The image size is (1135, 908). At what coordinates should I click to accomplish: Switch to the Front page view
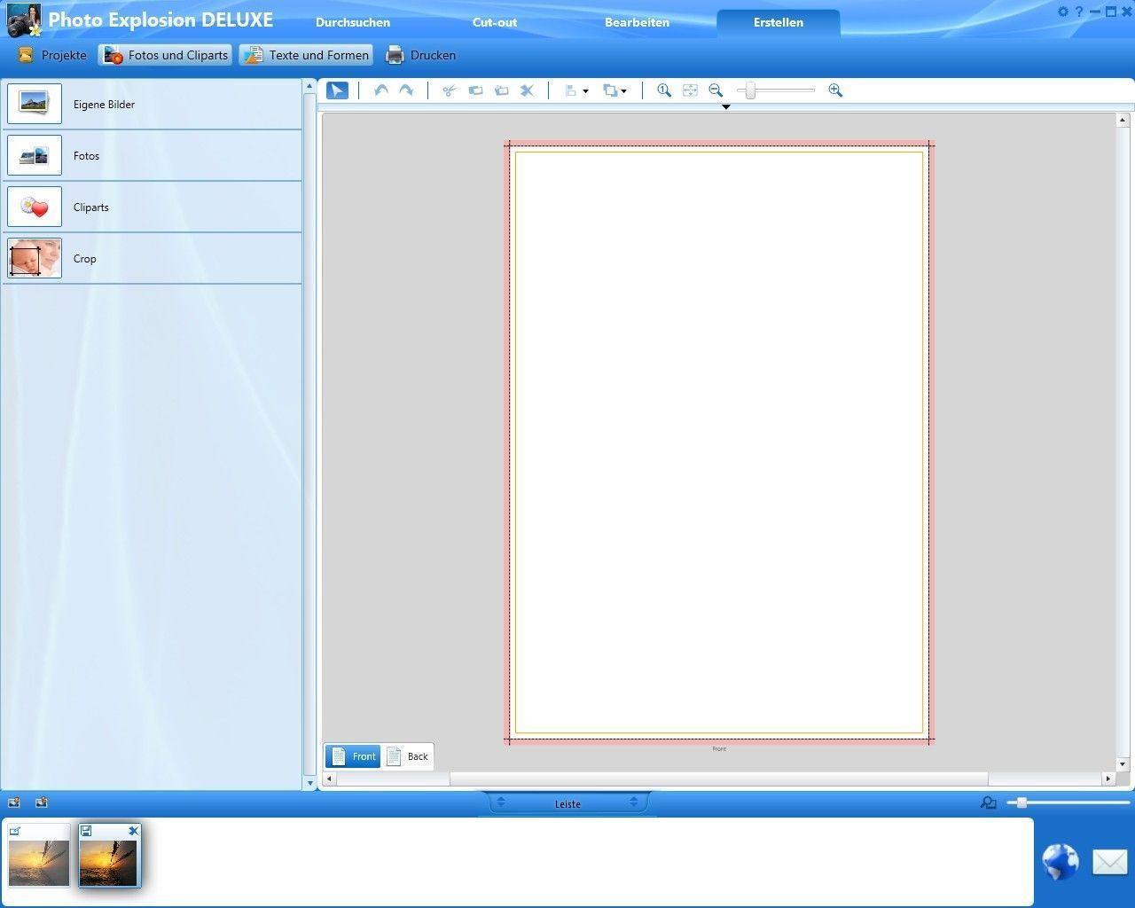point(353,756)
